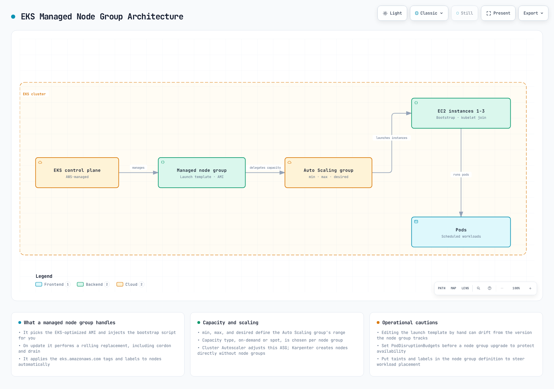Toggle the Backend legend filter
554x389 pixels.
[93, 284]
